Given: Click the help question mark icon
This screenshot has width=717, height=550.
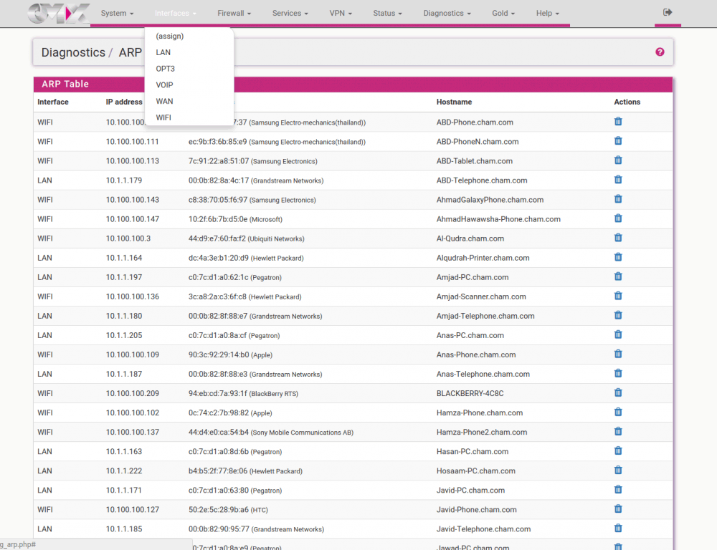Looking at the screenshot, I should point(660,52).
